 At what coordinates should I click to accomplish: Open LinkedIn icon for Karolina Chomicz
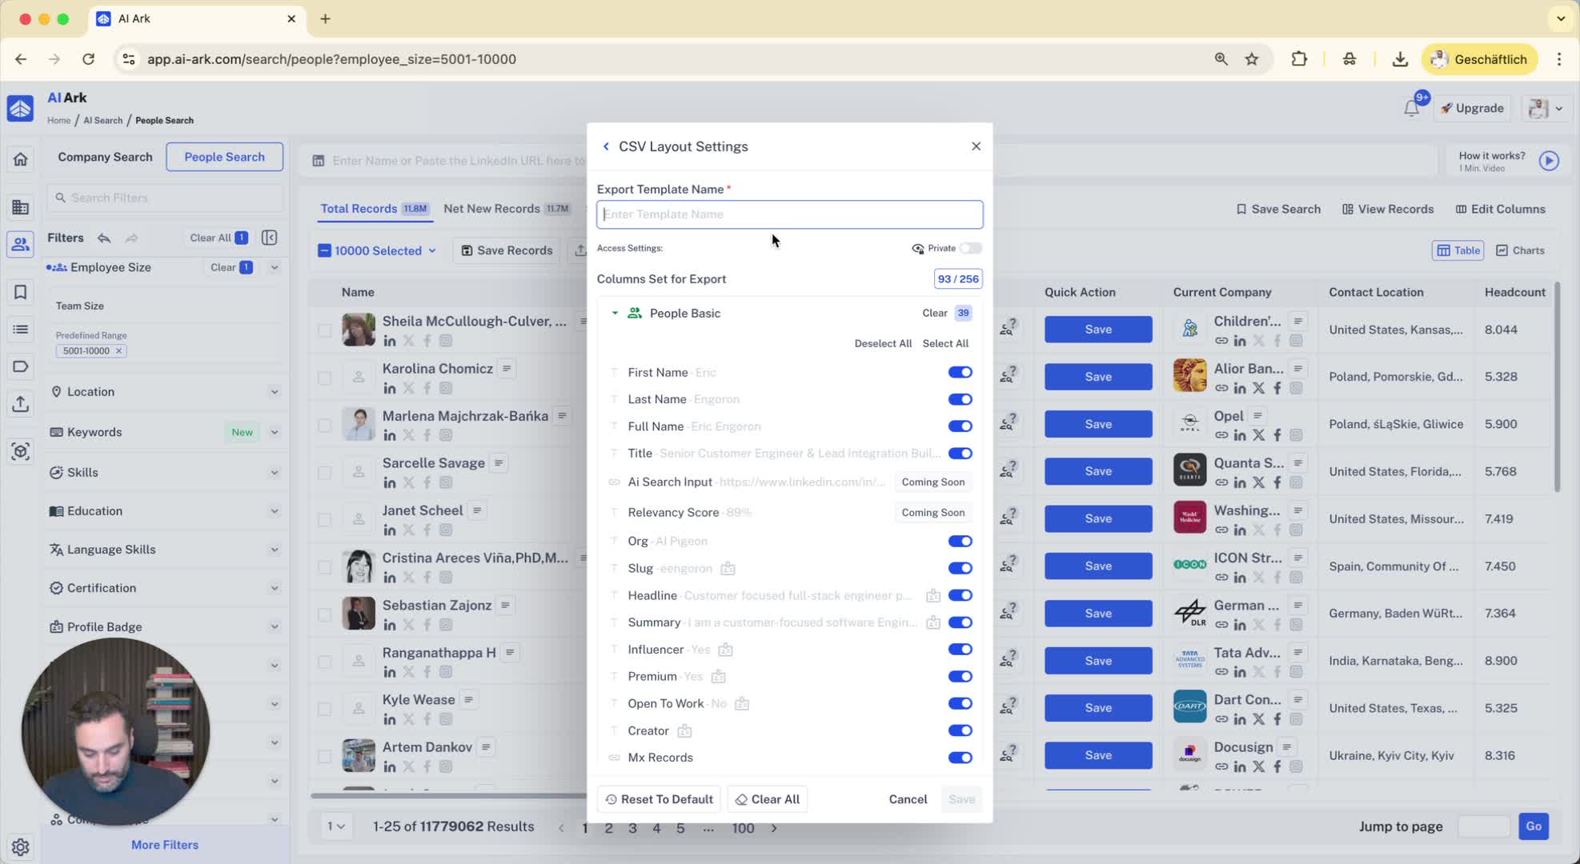390,388
